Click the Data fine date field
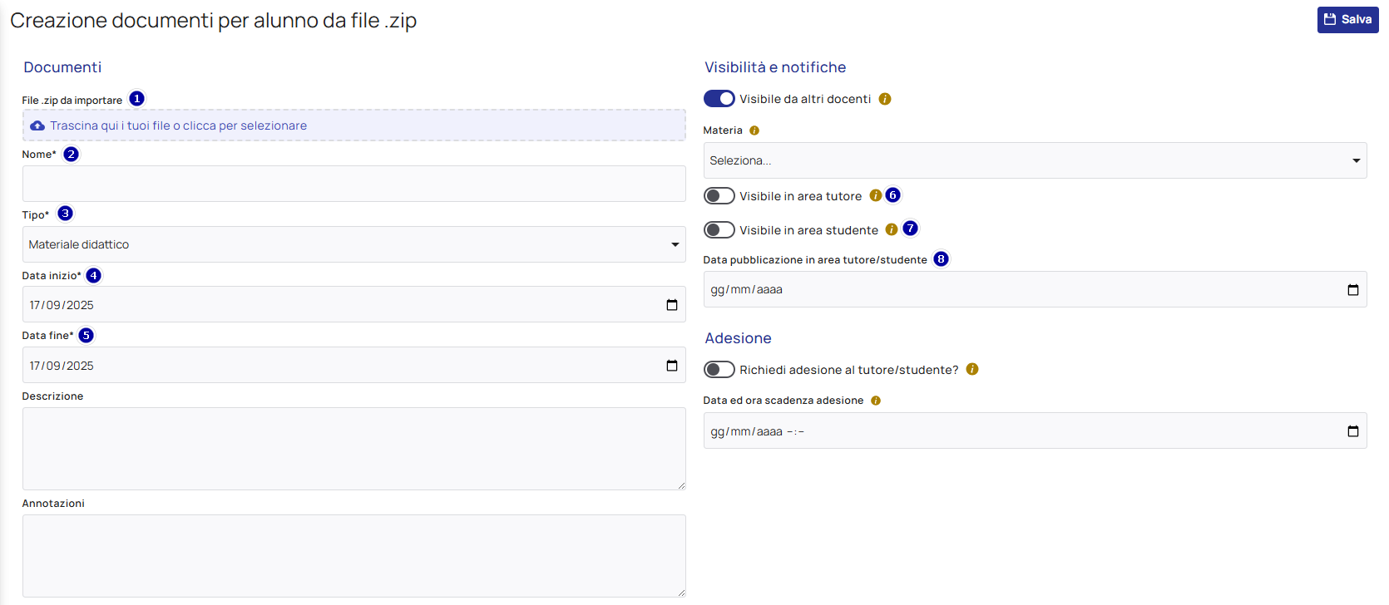1389x605 pixels. (x=354, y=366)
